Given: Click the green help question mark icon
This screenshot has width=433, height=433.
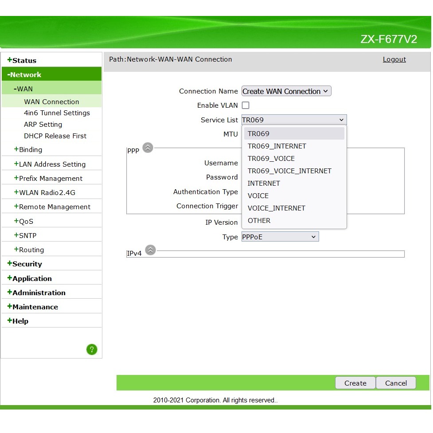Looking at the screenshot, I should [x=92, y=350].
